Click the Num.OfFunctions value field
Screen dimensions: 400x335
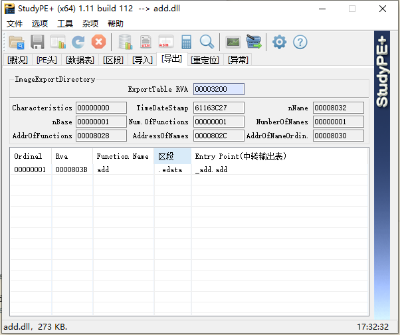coord(219,122)
